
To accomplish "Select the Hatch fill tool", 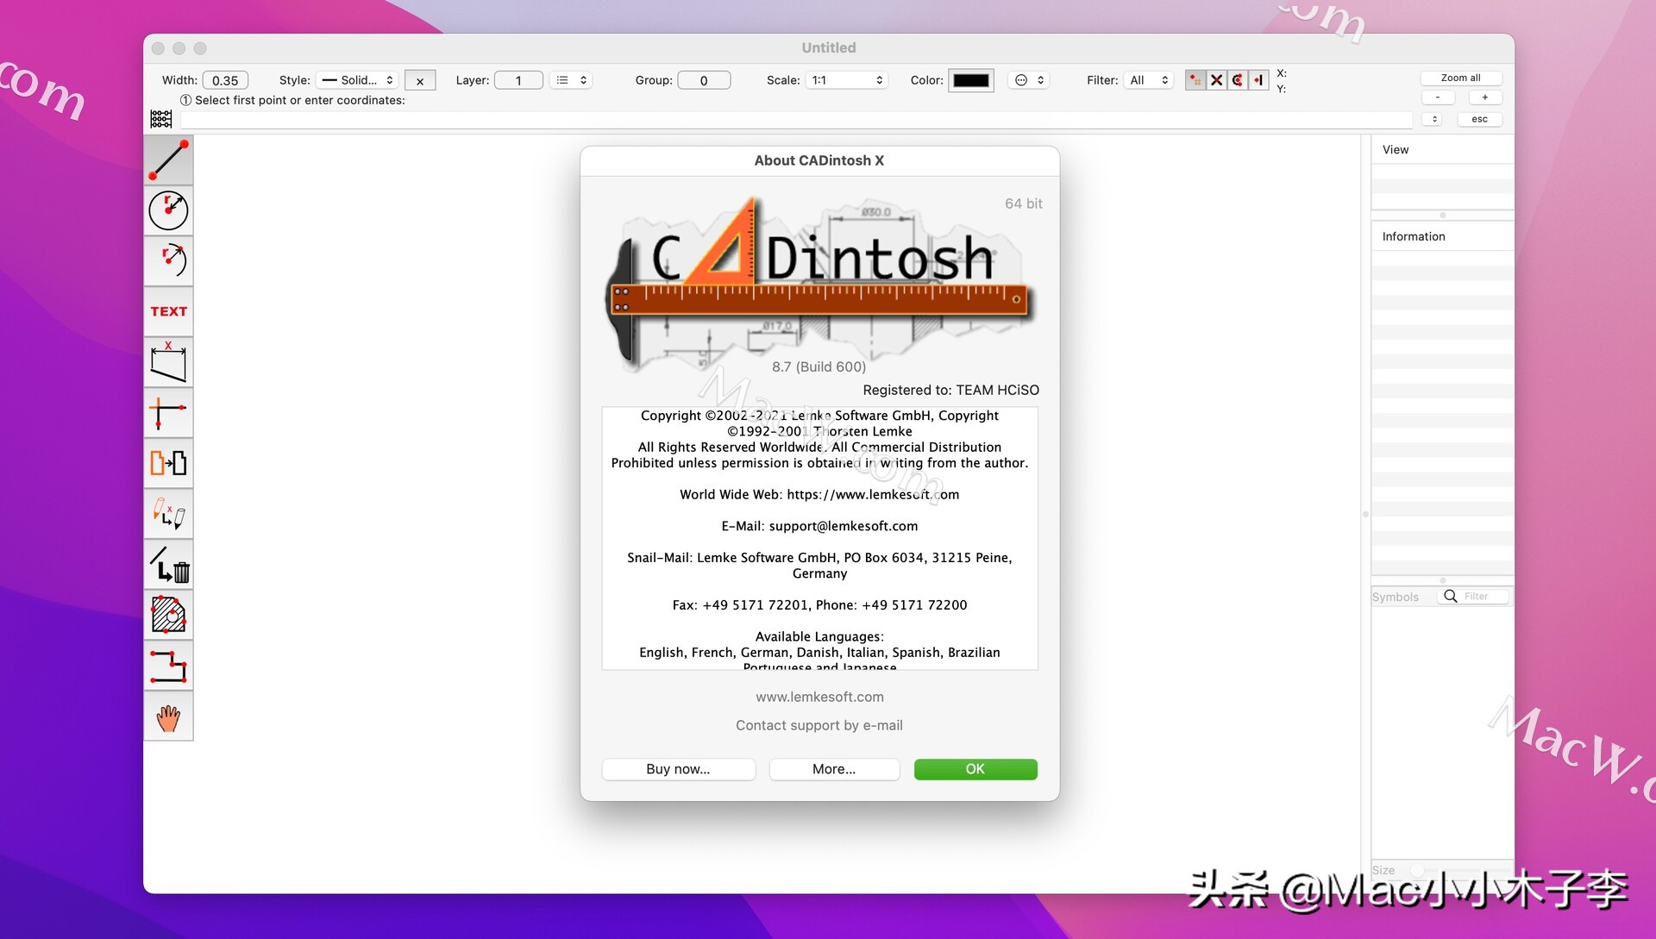I will pos(168,615).
